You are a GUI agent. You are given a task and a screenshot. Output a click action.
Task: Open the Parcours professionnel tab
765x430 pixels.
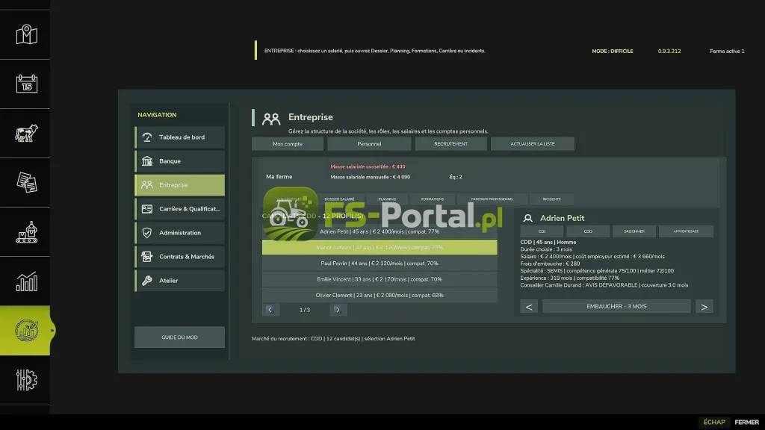pyautogui.click(x=492, y=199)
